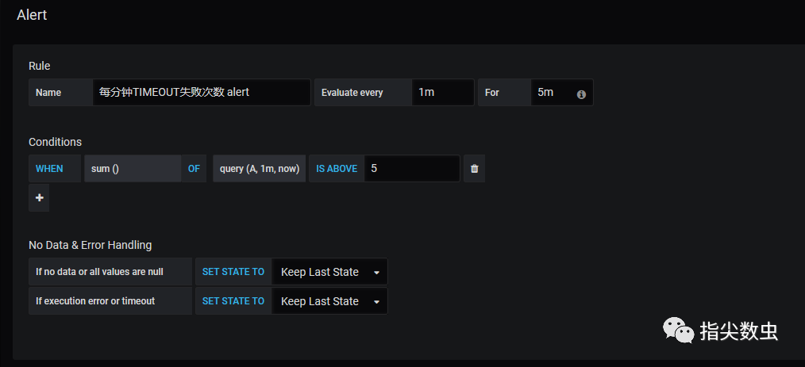The image size is (805, 367).
Task: Edit the query (A, 1m, now) parameters
Action: [x=260, y=169]
